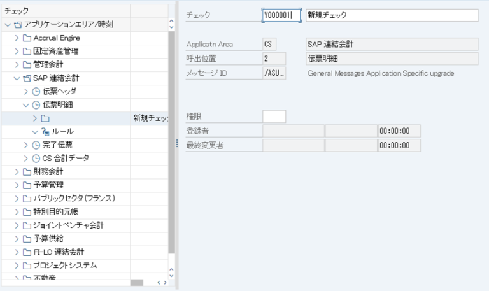Expand the 固定資産管理 node

pos(17,52)
